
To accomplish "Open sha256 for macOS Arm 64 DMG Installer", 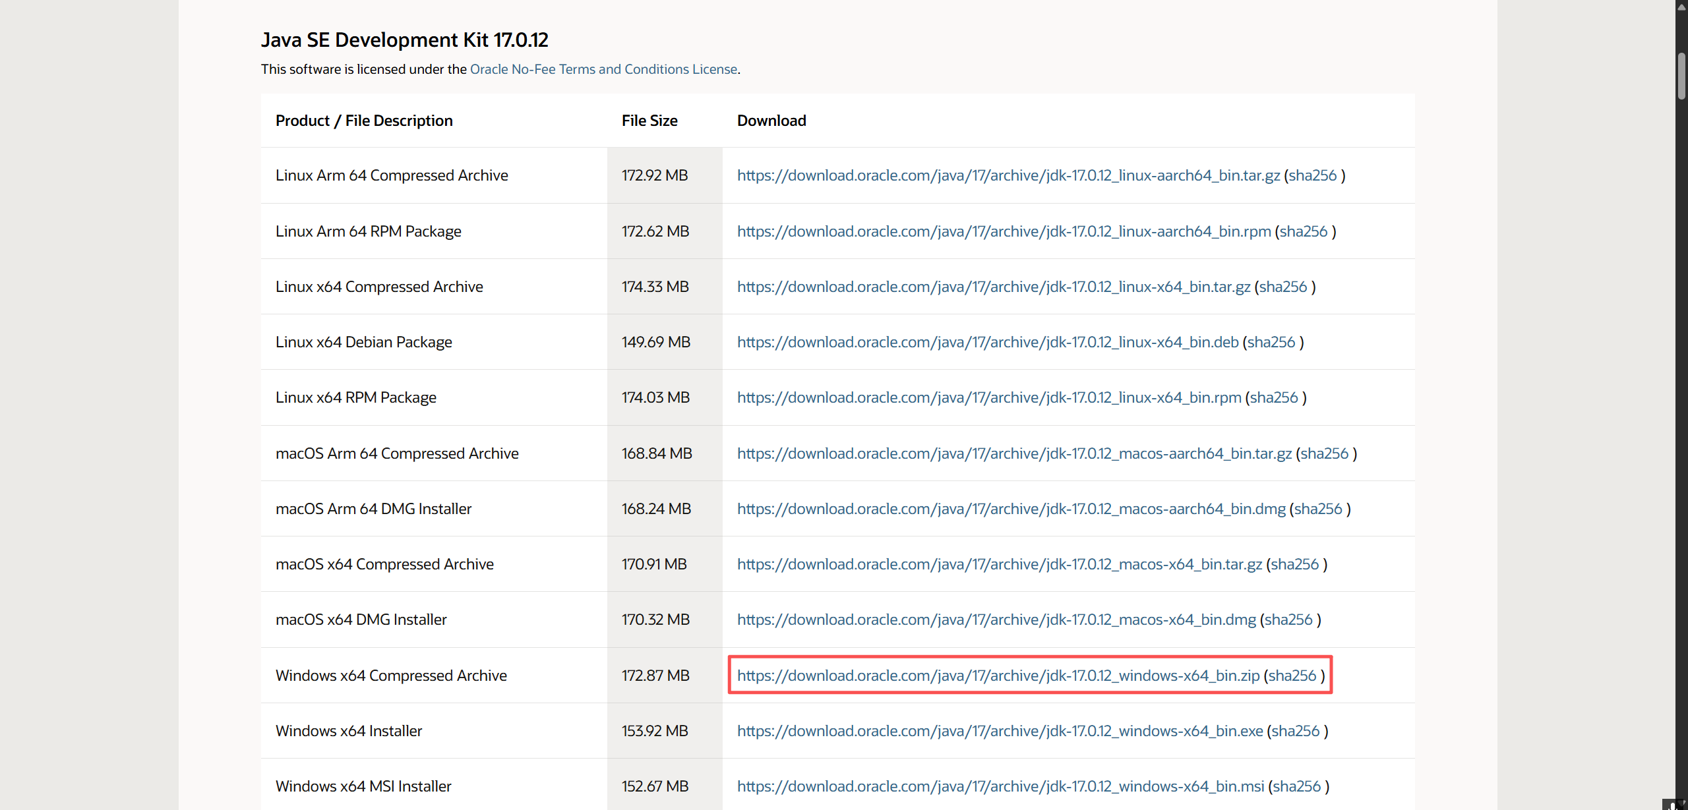I will 1317,509.
